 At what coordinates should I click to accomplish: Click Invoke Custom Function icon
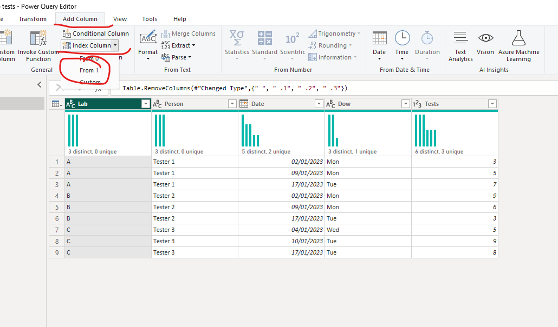tap(38, 38)
